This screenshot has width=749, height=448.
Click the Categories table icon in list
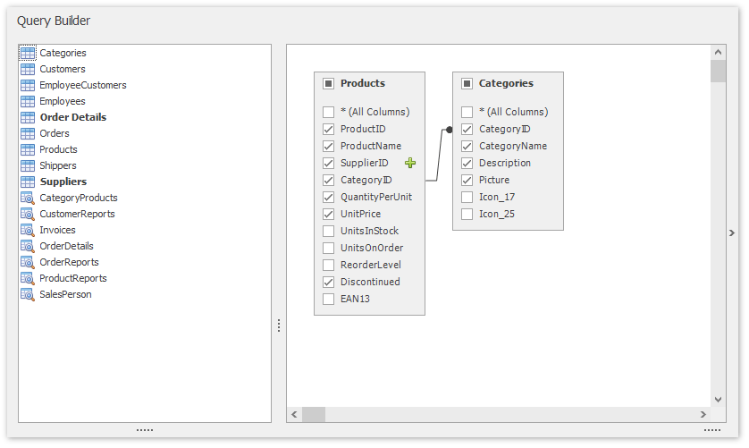(x=28, y=54)
